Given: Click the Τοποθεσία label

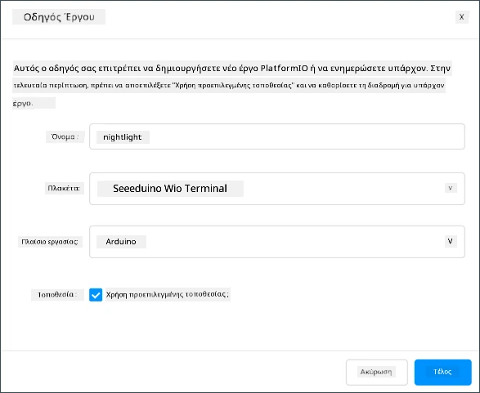Looking at the screenshot, I should [x=57, y=294].
